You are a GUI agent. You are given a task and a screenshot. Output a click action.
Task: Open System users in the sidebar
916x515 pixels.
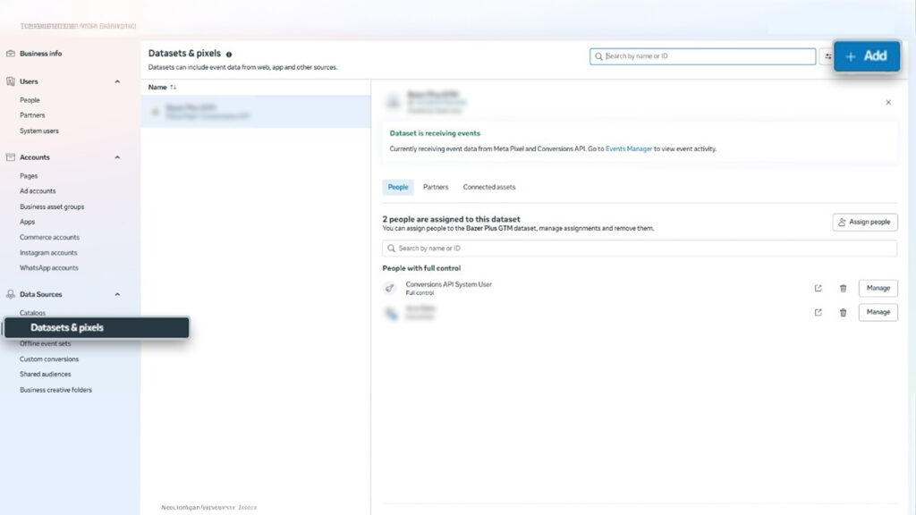pos(39,131)
